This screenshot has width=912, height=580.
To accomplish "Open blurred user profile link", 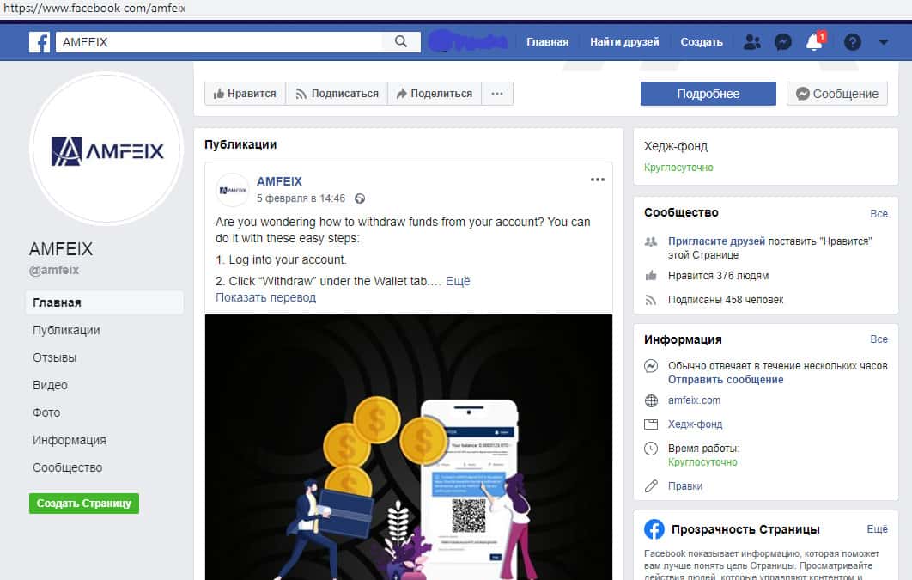I will click(x=468, y=41).
